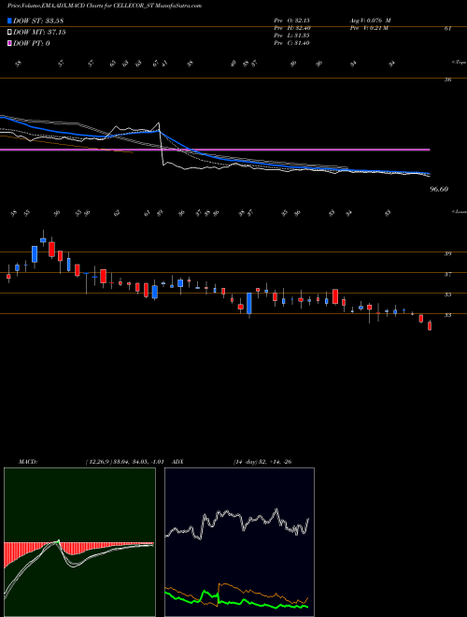Select the 'DOW MT: 37.15' legend text

39,33
